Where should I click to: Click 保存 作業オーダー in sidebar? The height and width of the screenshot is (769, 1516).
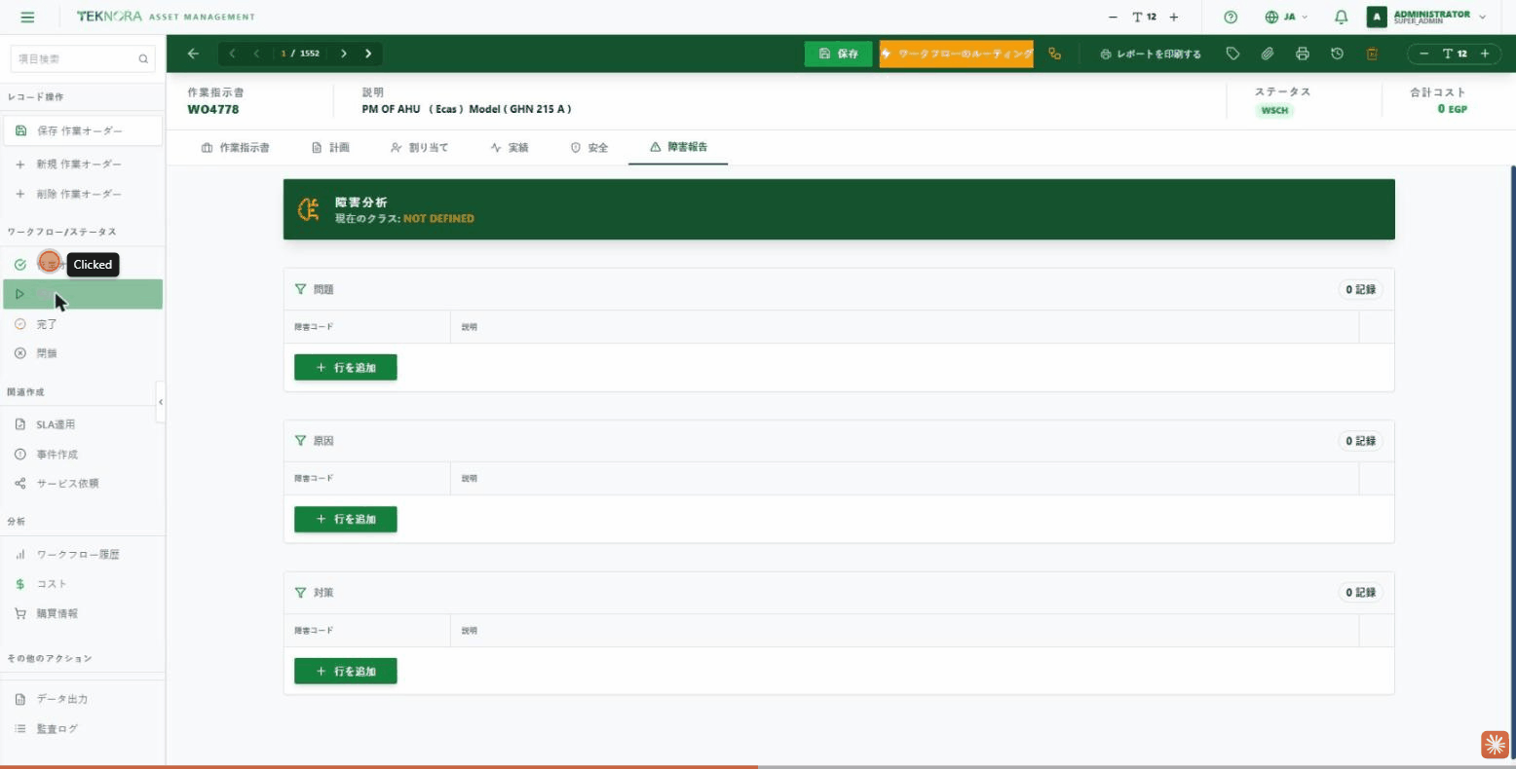click(82, 130)
